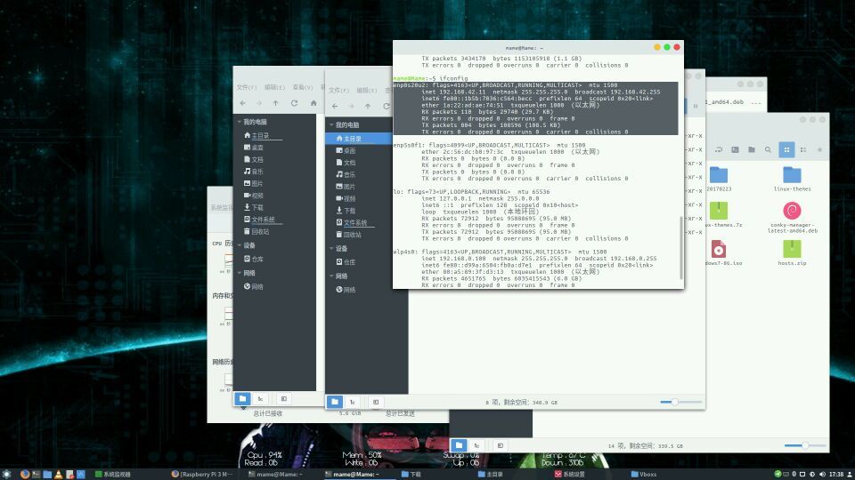Select the conky-manager-latest-amd64.deb file

click(x=792, y=217)
